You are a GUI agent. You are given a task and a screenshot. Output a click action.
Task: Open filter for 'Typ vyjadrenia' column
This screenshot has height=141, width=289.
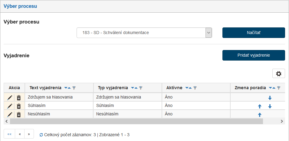pos(141,88)
